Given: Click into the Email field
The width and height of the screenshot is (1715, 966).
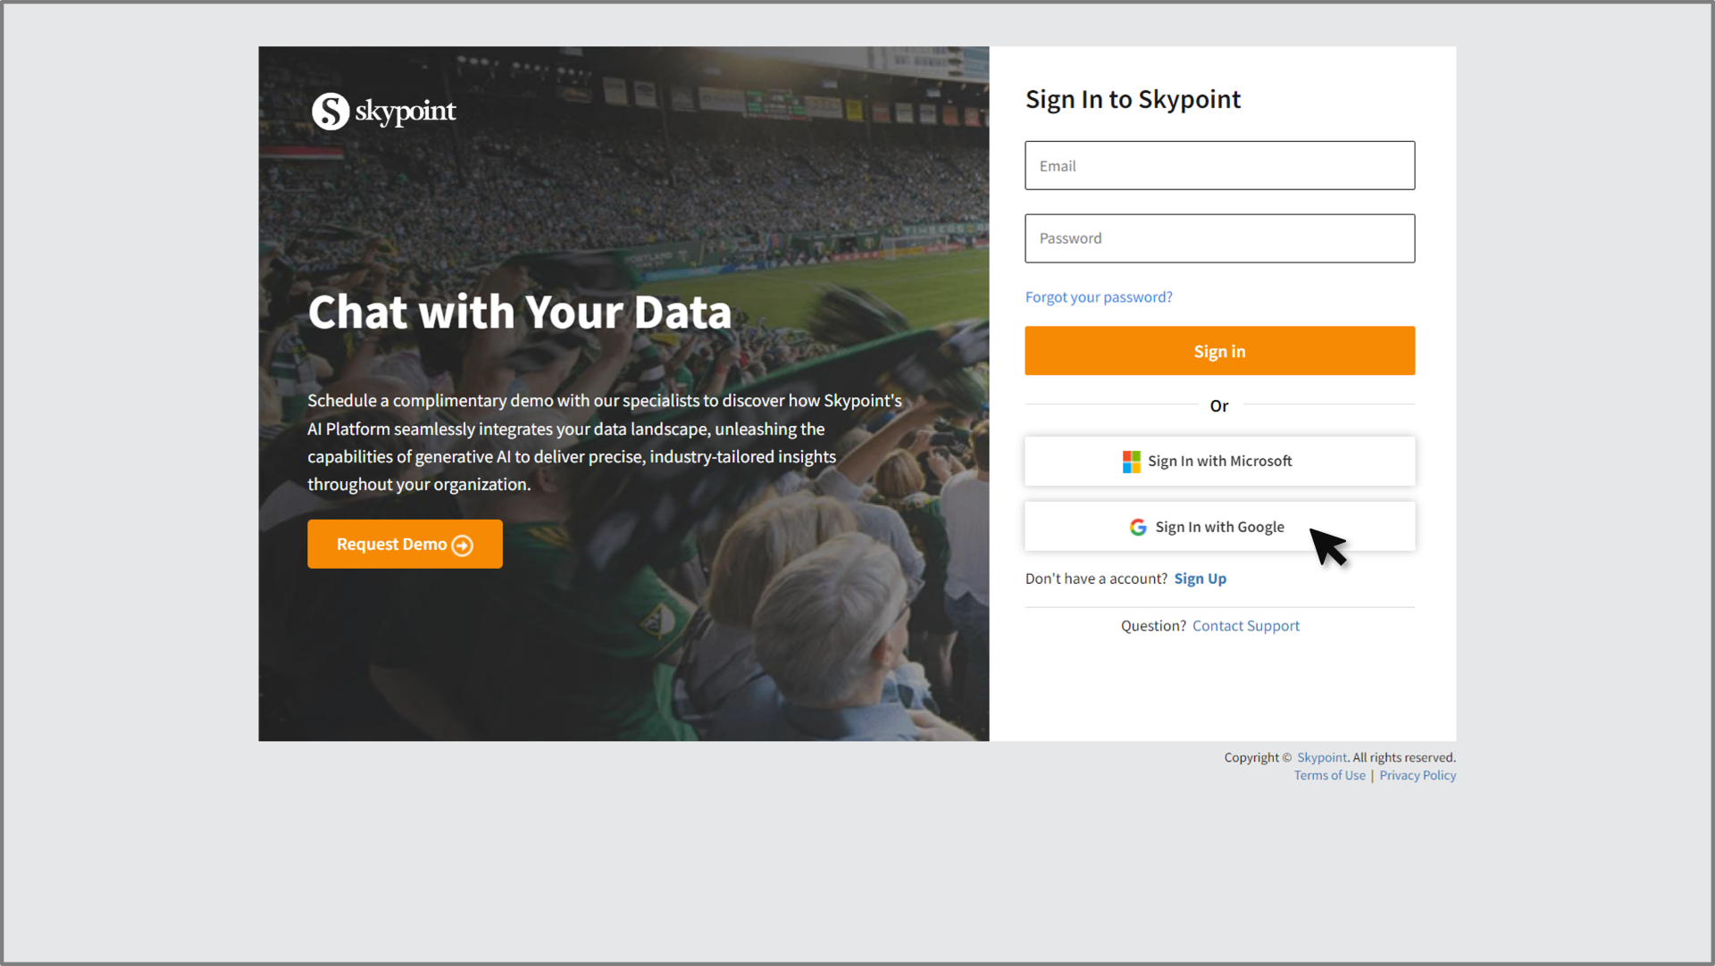Looking at the screenshot, I should point(1219,166).
